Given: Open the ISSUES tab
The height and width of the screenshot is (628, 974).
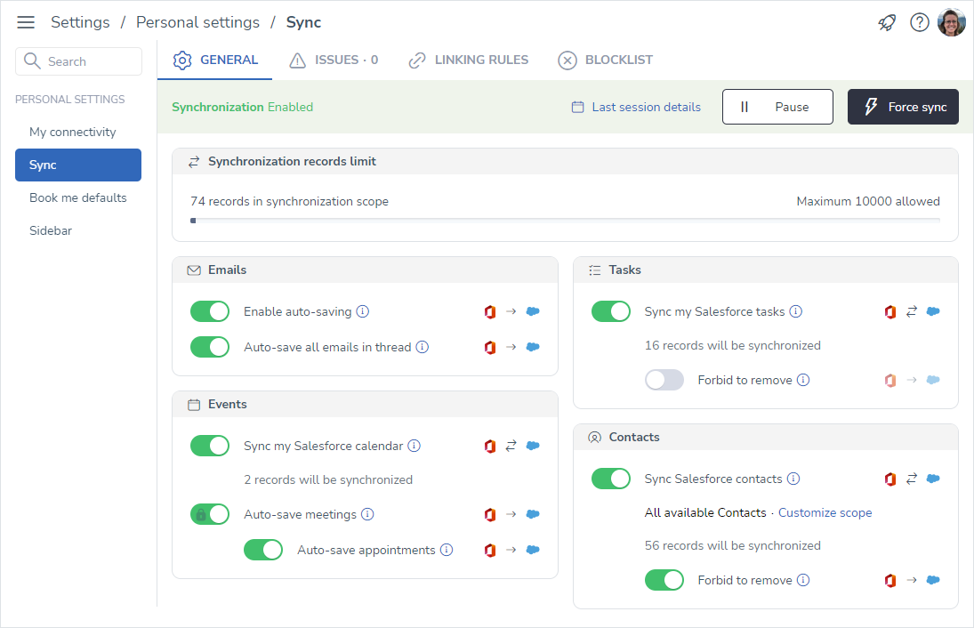Looking at the screenshot, I should (x=334, y=60).
